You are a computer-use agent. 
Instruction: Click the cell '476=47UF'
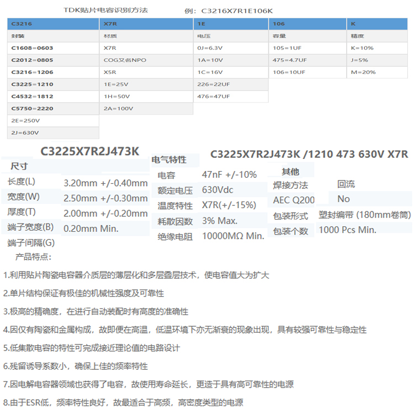[x=231, y=97]
